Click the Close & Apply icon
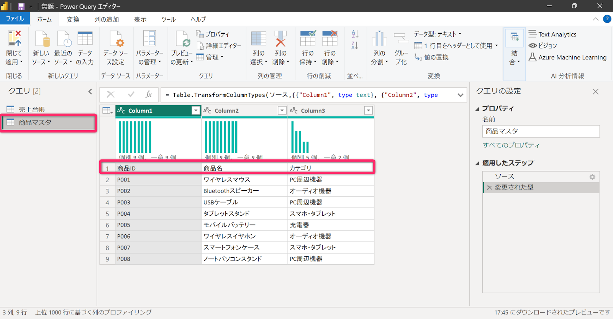 15,39
